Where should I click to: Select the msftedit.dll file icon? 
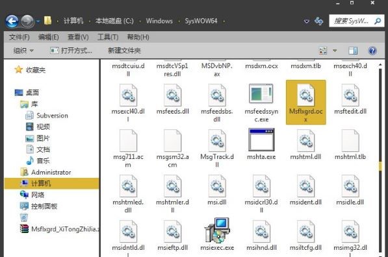[350, 95]
